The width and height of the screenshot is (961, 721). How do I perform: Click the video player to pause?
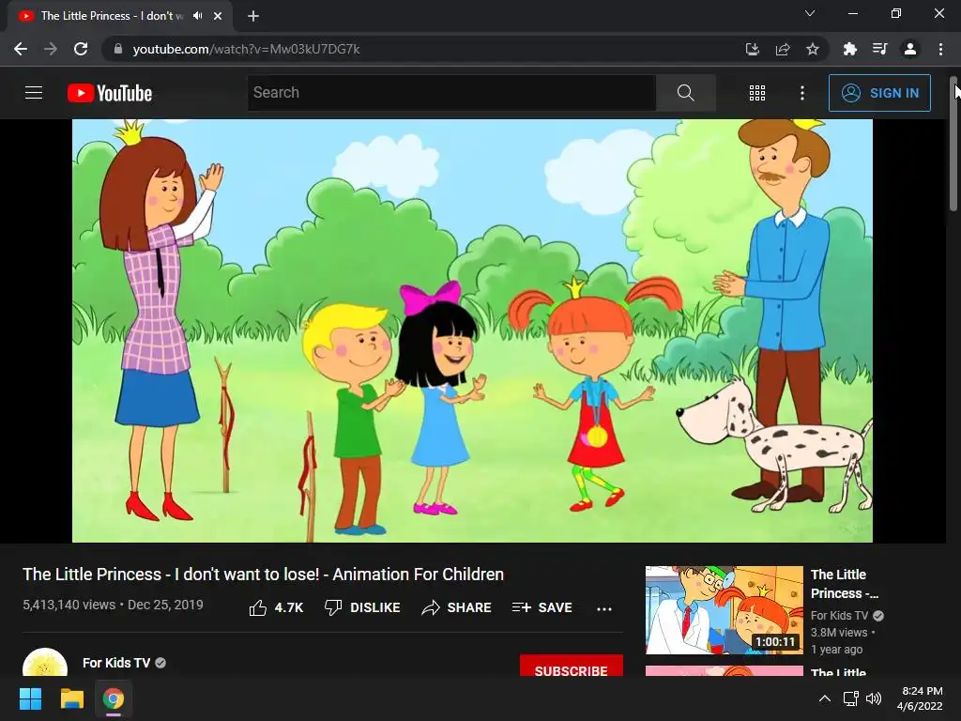coord(473,330)
